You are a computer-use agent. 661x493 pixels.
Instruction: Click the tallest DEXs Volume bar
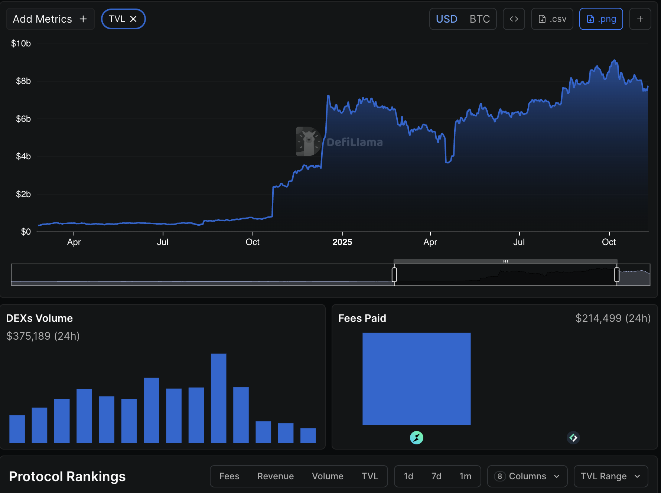218,398
